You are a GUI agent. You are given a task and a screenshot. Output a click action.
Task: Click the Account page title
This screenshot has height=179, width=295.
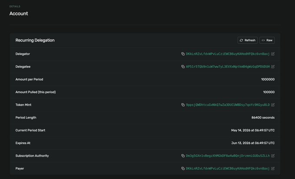(x=19, y=13)
